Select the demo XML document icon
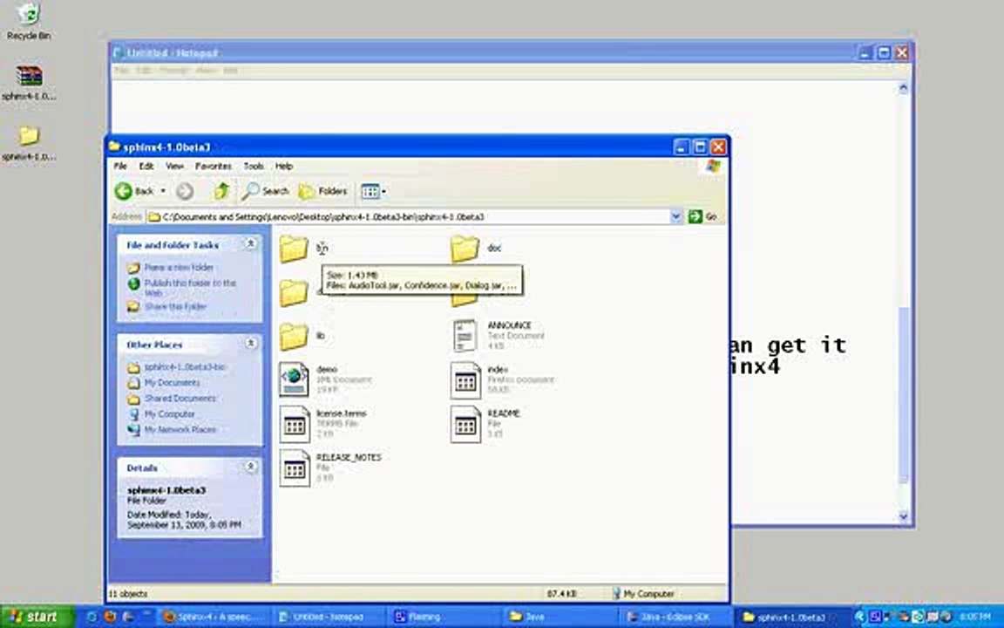The image size is (1004, 628). (294, 379)
